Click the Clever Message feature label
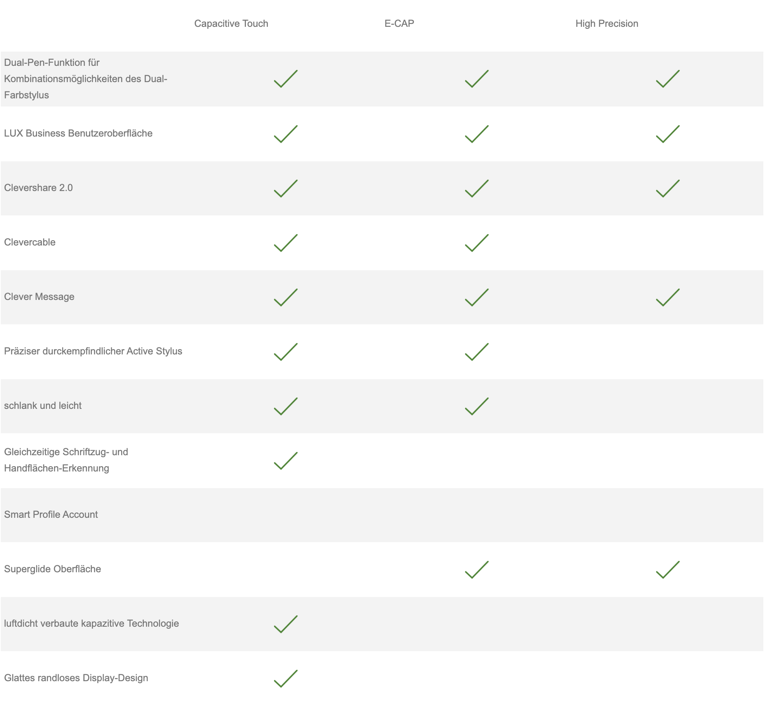This screenshot has width=765, height=708. tap(39, 297)
